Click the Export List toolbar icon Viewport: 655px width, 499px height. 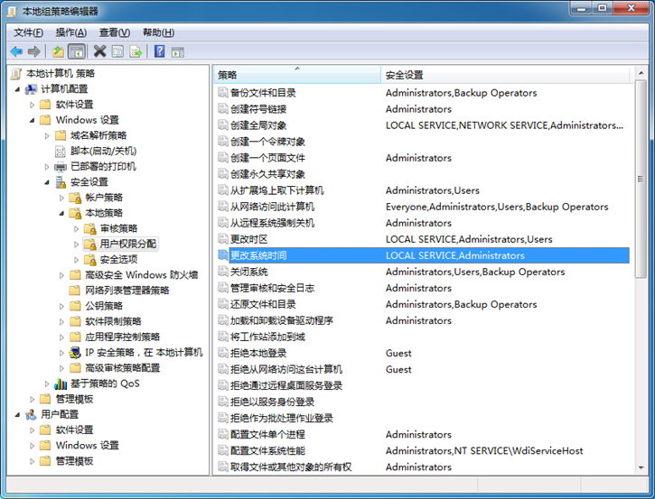click(x=136, y=51)
